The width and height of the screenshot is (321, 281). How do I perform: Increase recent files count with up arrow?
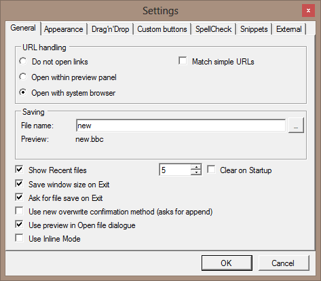196,167
